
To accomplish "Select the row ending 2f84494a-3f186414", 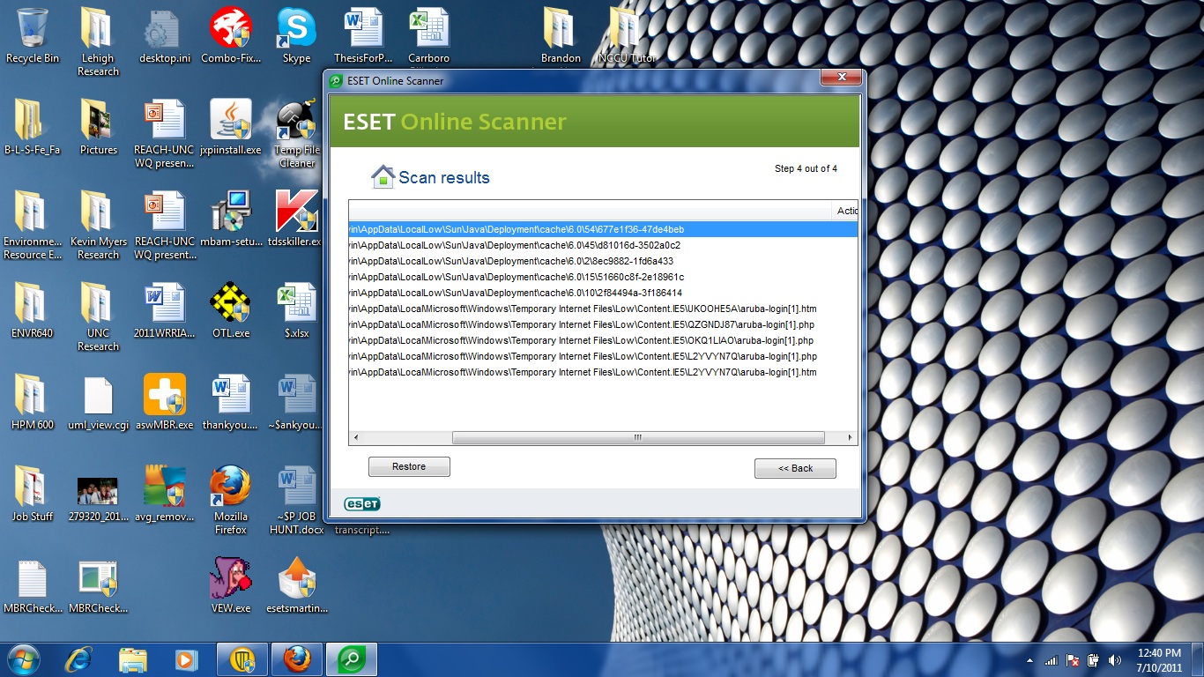I will (x=604, y=293).
